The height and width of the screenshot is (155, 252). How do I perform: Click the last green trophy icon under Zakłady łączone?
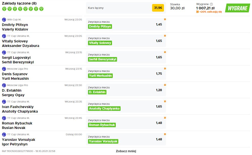[x=41, y=9]
